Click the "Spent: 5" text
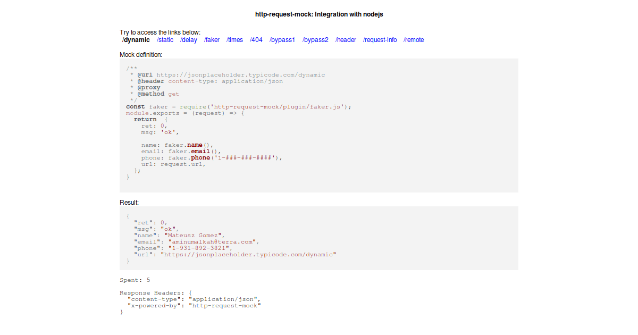This screenshot has height=335, width=638. [x=135, y=280]
